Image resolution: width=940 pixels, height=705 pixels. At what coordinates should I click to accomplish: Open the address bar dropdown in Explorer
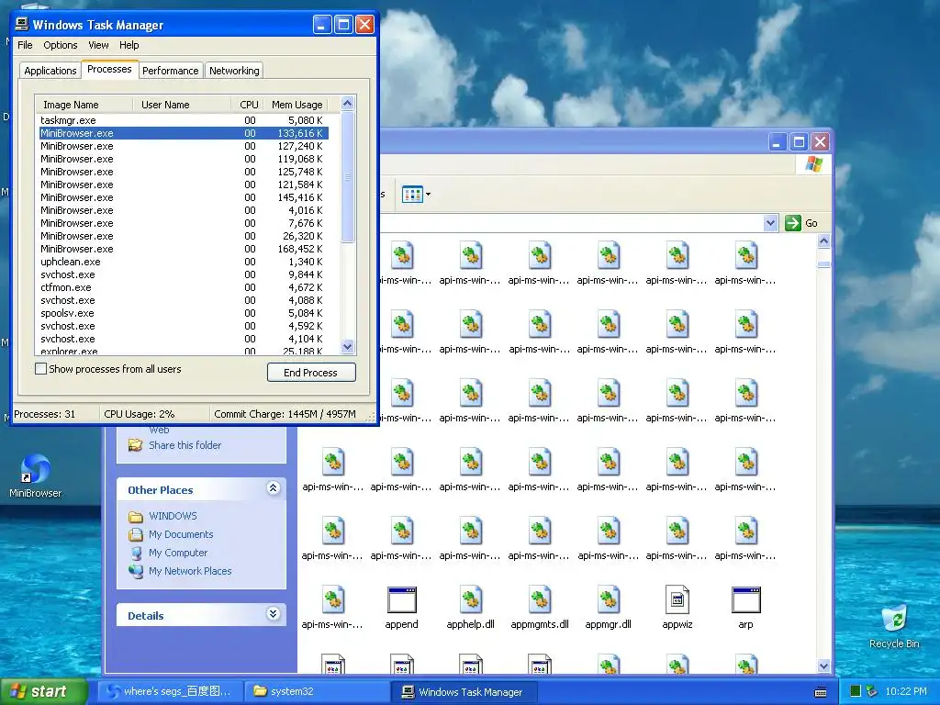(x=770, y=223)
